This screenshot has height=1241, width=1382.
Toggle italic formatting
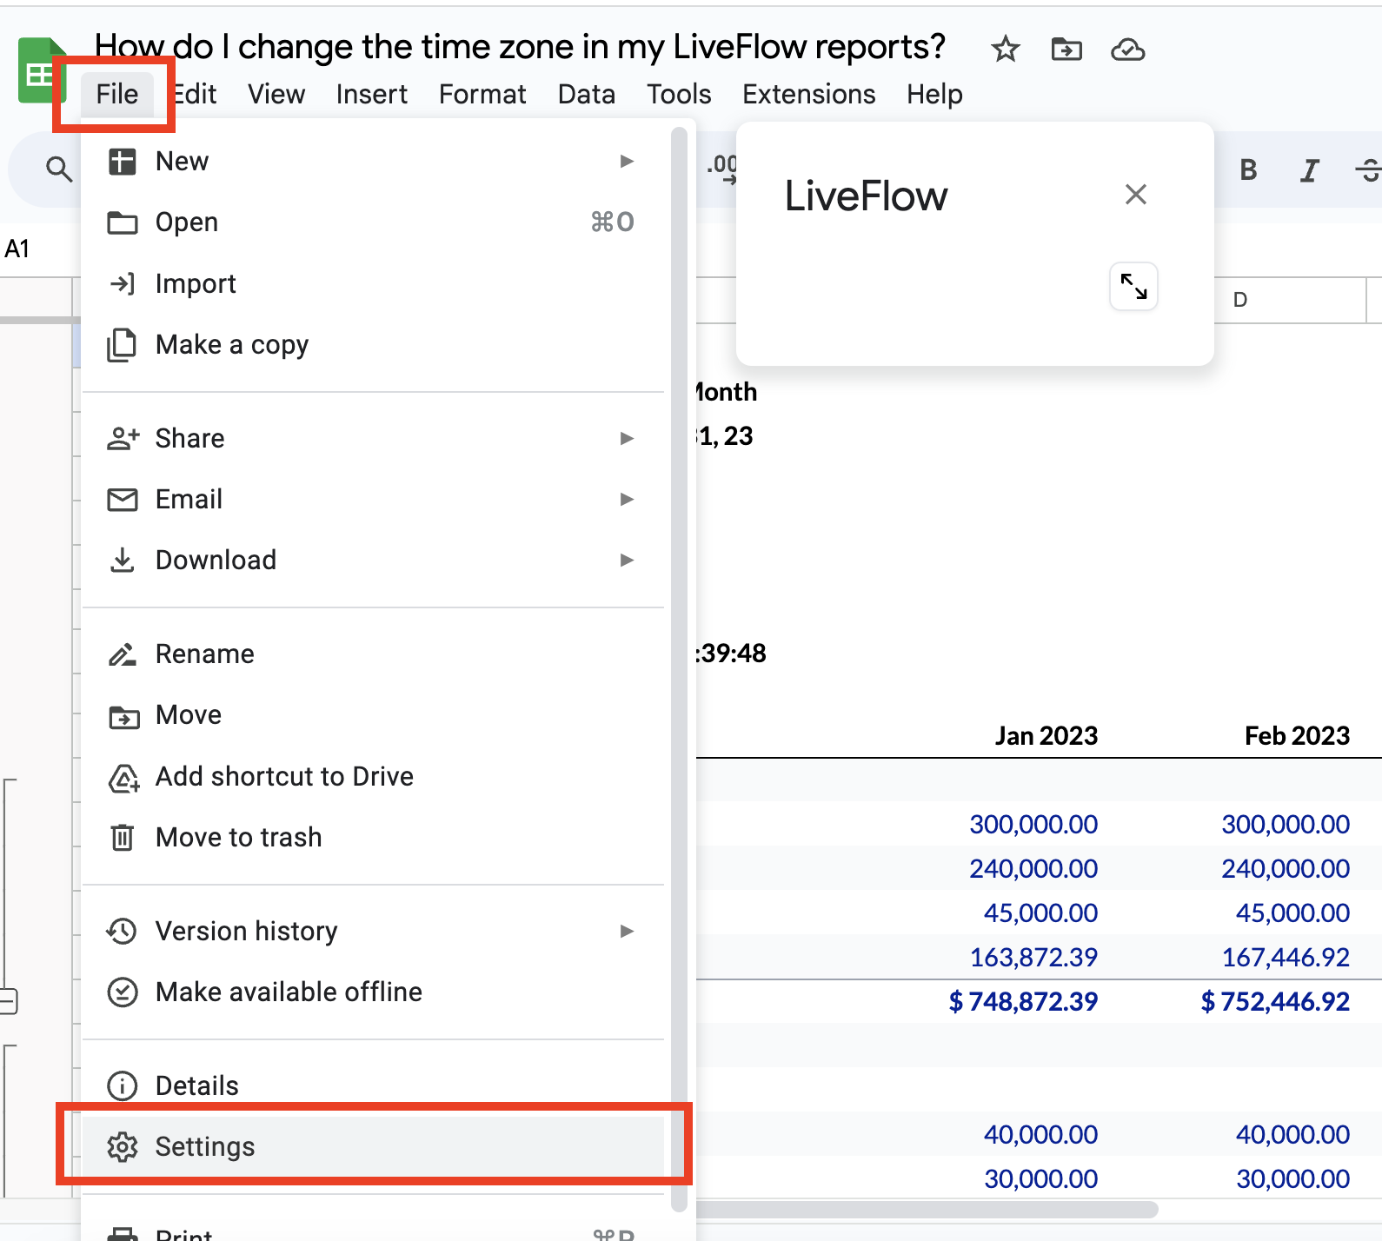pyautogui.click(x=1309, y=170)
